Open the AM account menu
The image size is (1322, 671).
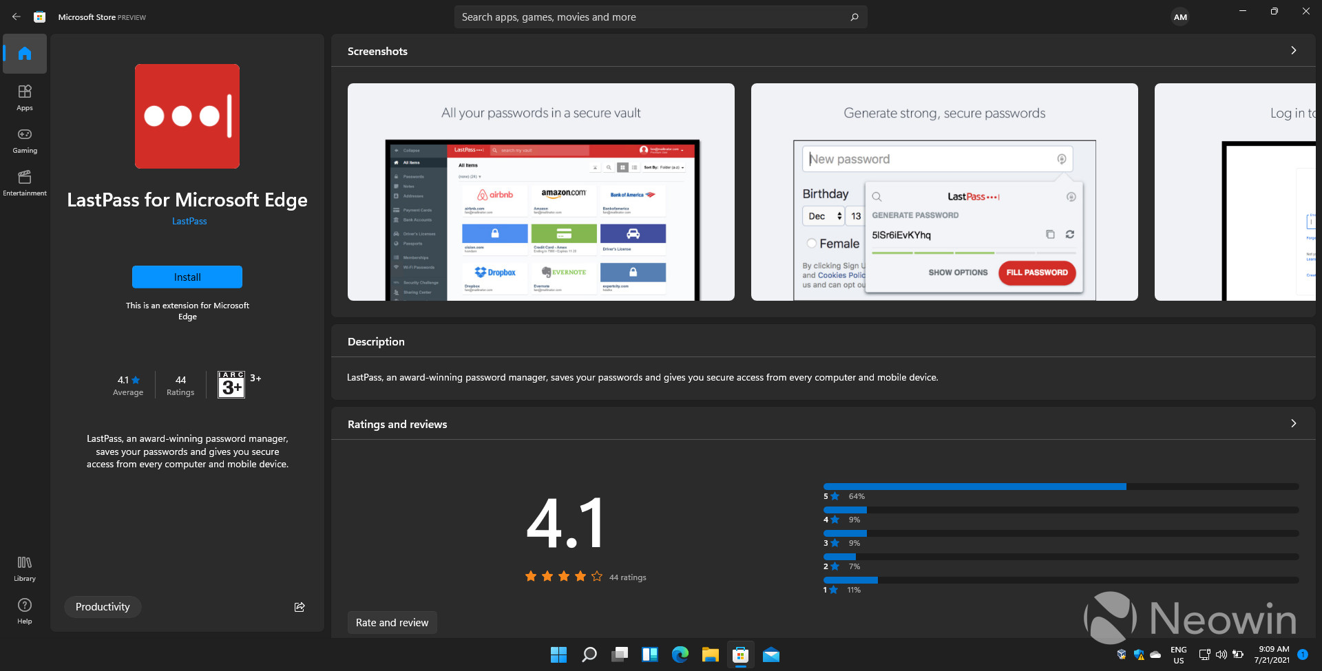1180,17
